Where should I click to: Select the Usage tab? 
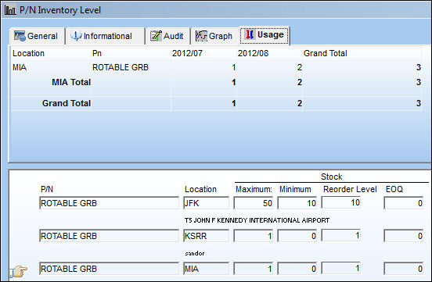[x=265, y=35]
